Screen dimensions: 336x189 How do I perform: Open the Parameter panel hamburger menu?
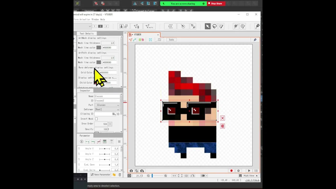pos(119,141)
